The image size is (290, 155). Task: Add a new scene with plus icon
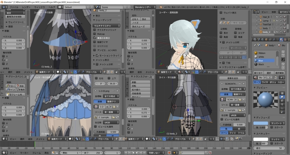125,7
